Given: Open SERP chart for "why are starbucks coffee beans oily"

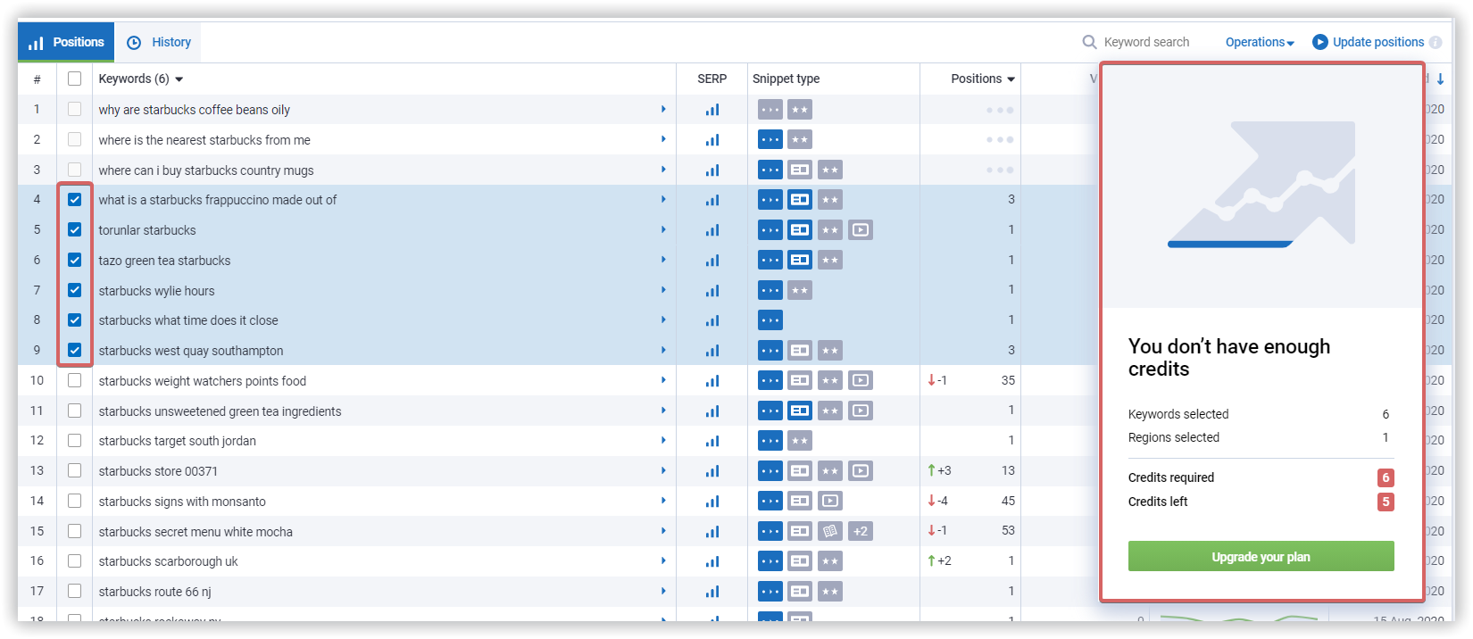Looking at the screenshot, I should point(712,110).
